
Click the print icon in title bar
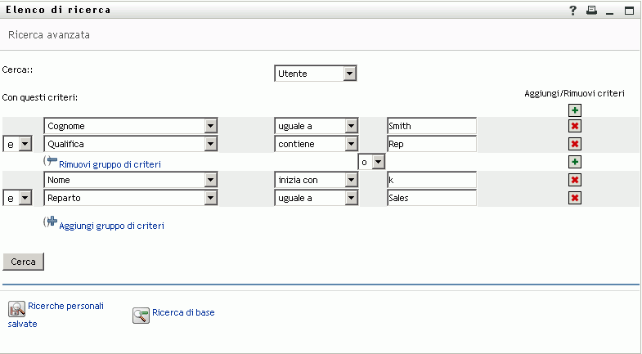point(591,11)
